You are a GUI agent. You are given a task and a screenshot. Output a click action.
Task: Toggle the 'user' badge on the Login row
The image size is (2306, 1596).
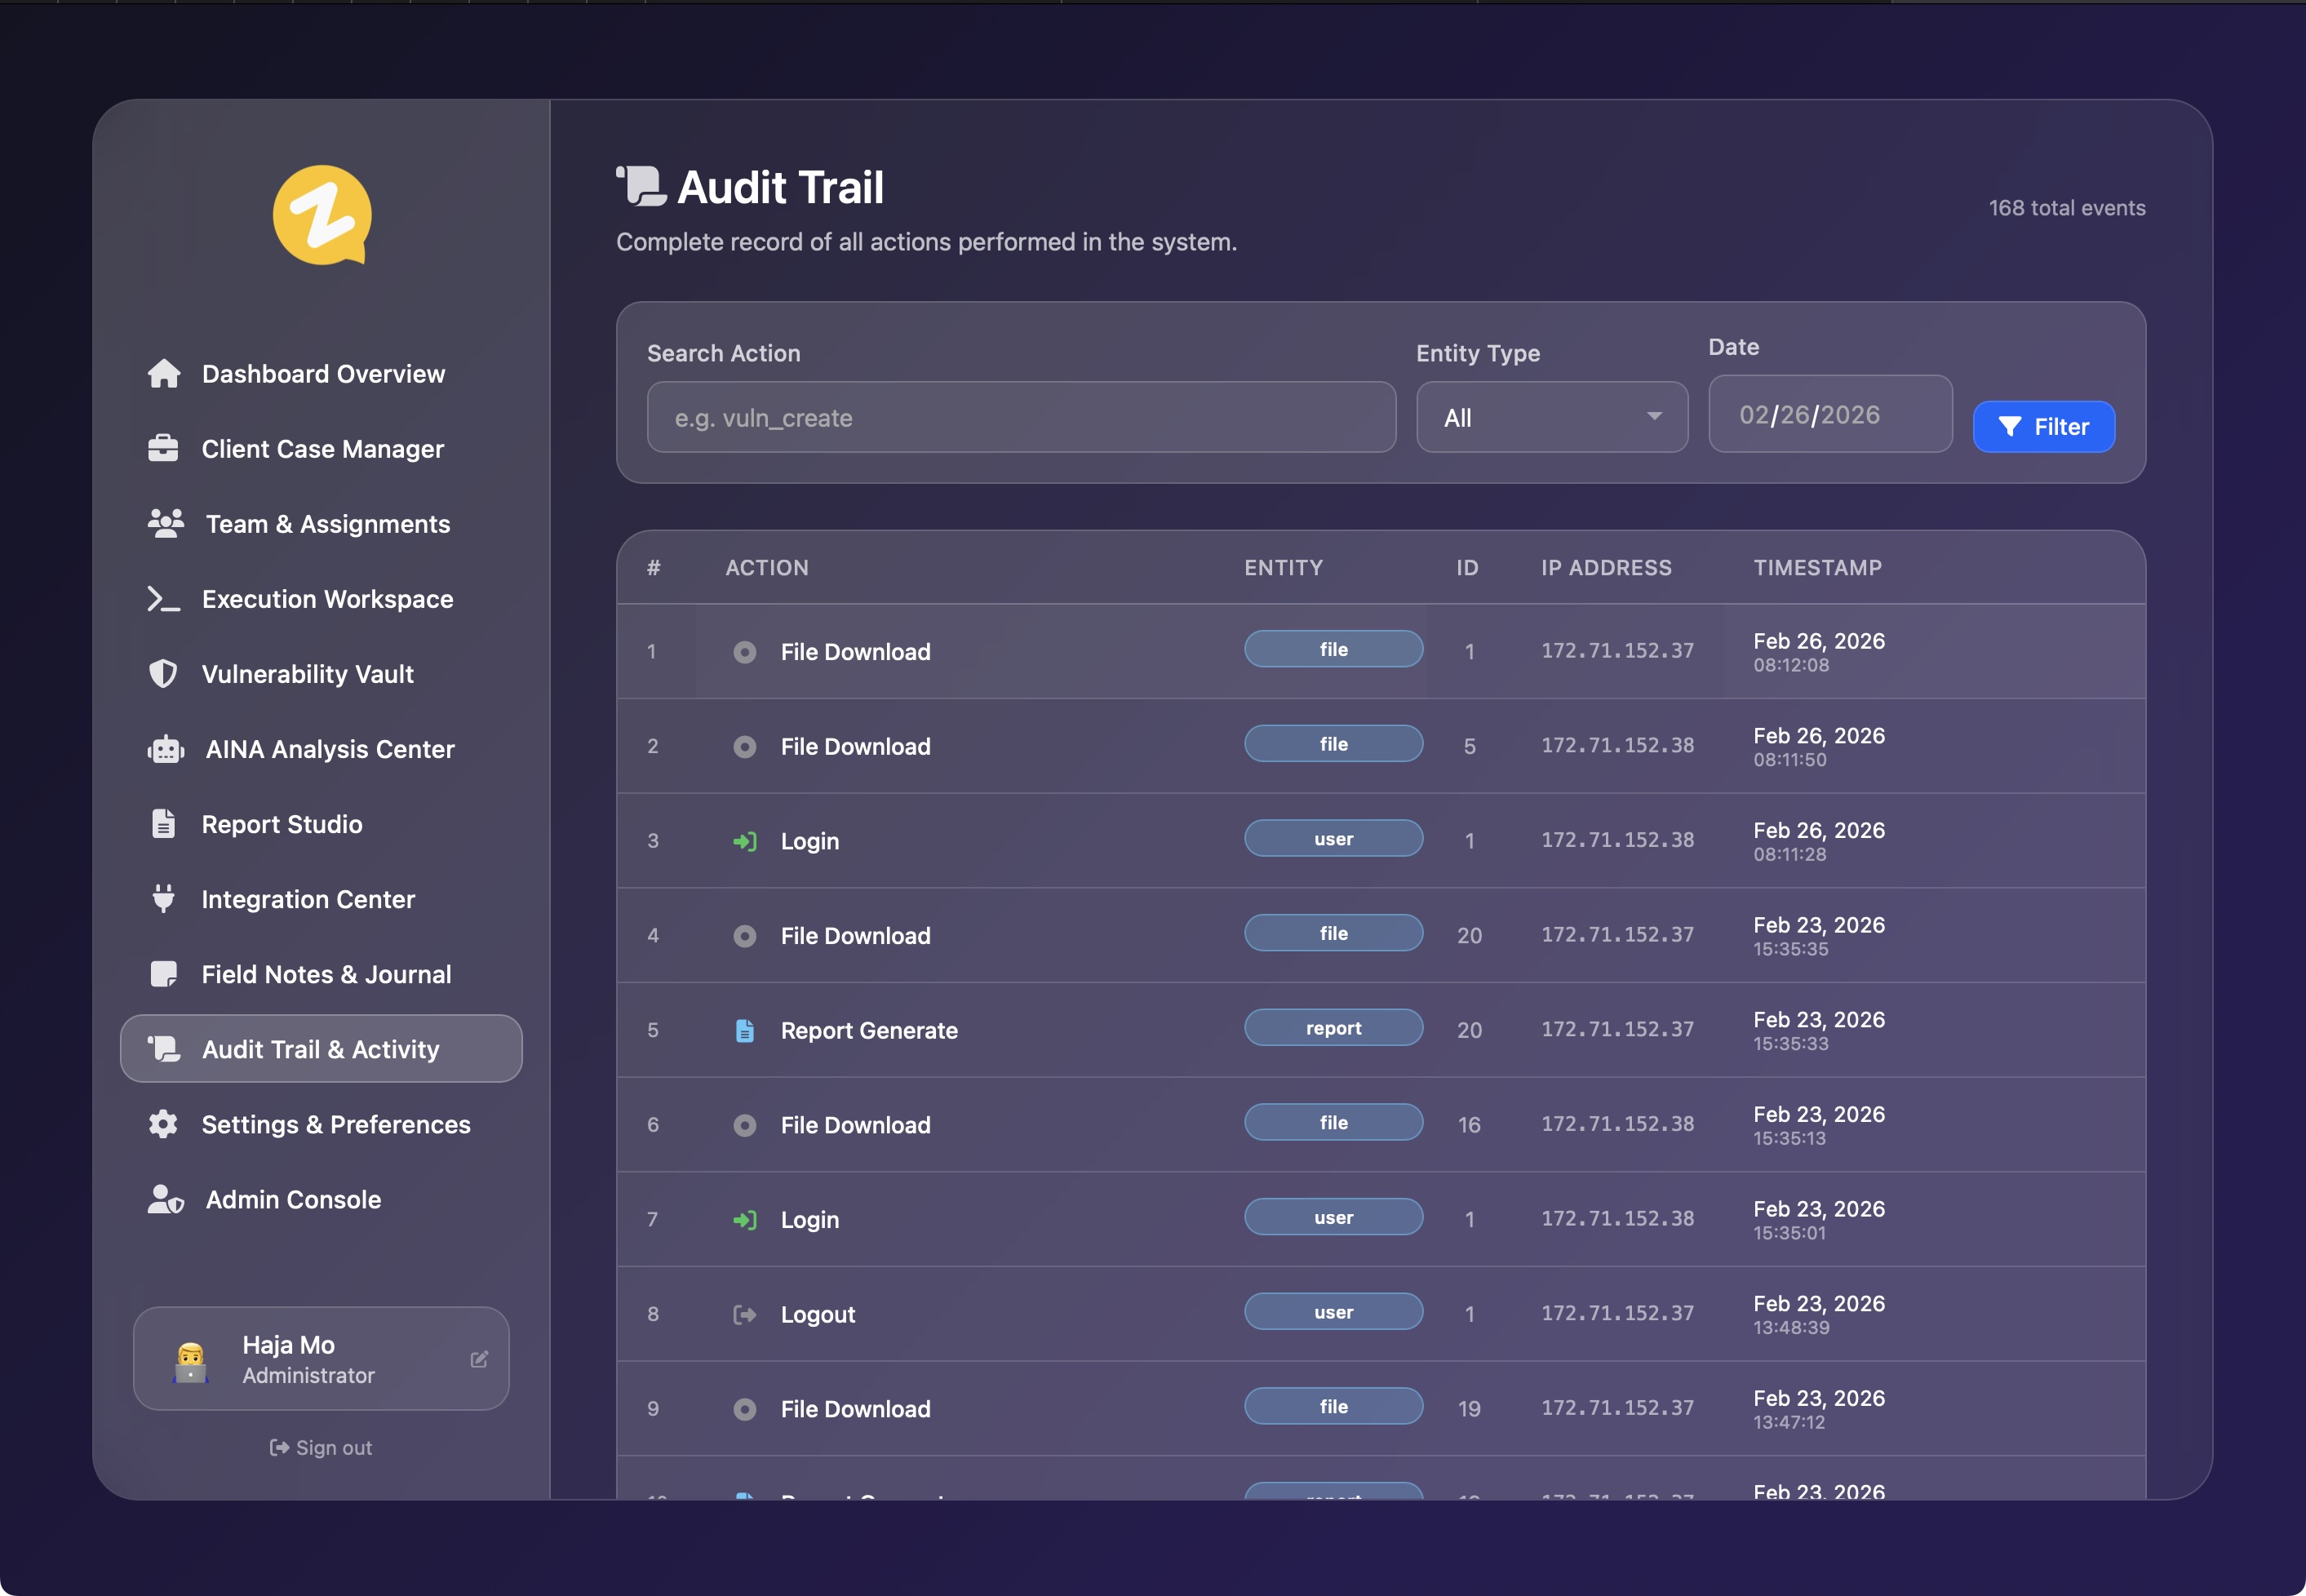point(1334,838)
